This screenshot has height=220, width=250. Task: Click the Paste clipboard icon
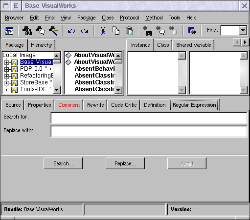pyautogui.click(x=129, y=31)
